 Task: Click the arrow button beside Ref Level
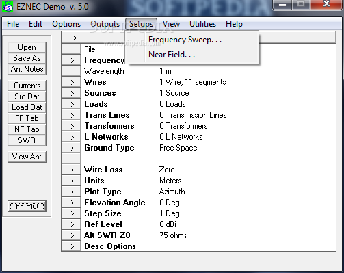point(71,224)
